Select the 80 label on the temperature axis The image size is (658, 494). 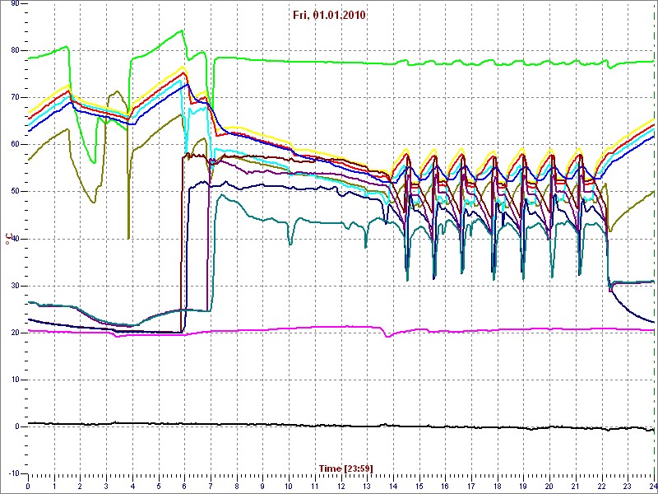(x=14, y=50)
